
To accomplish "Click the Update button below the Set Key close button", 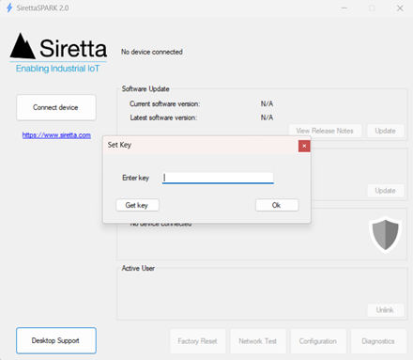I will pos(386,191).
